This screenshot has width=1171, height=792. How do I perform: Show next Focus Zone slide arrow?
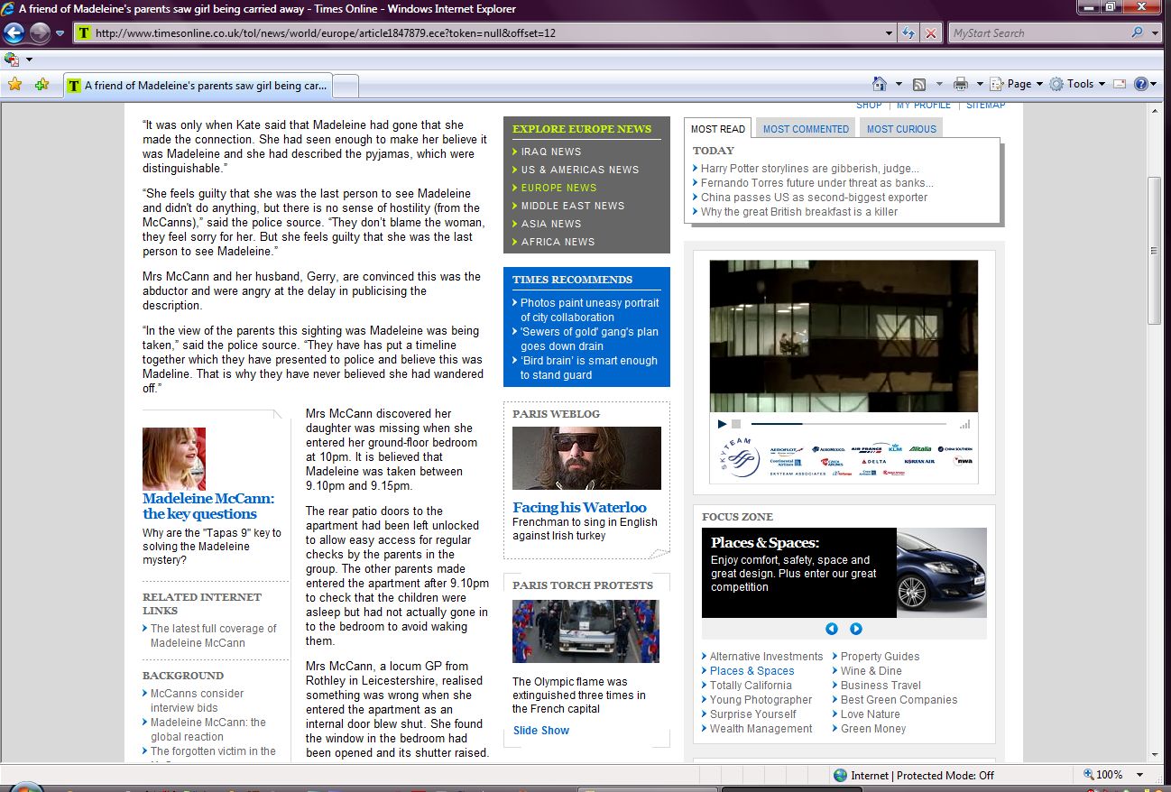pyautogui.click(x=856, y=629)
